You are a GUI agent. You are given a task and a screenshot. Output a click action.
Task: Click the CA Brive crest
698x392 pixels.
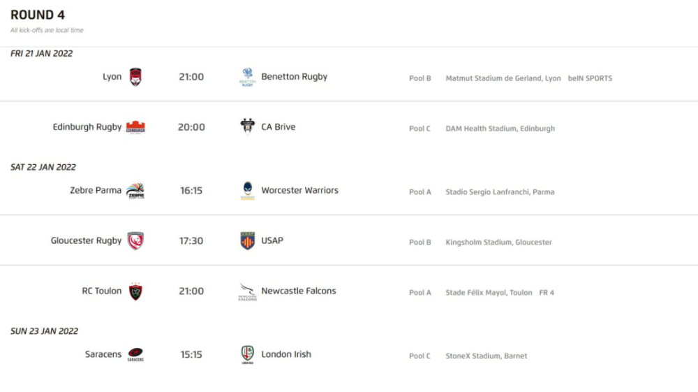point(248,126)
